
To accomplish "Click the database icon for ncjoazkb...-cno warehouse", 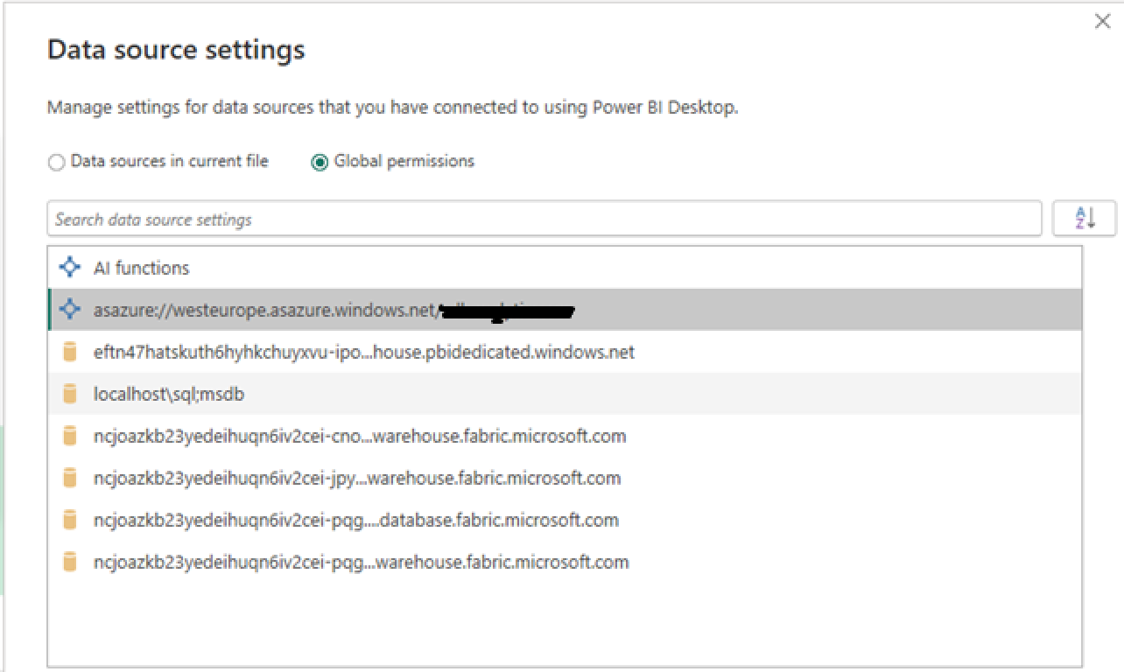I will click(70, 436).
